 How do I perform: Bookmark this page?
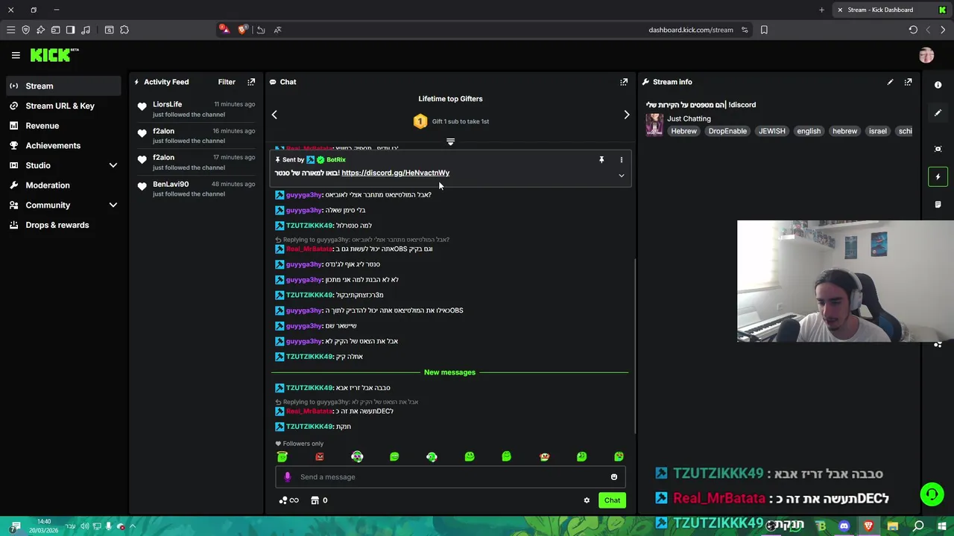tap(764, 30)
